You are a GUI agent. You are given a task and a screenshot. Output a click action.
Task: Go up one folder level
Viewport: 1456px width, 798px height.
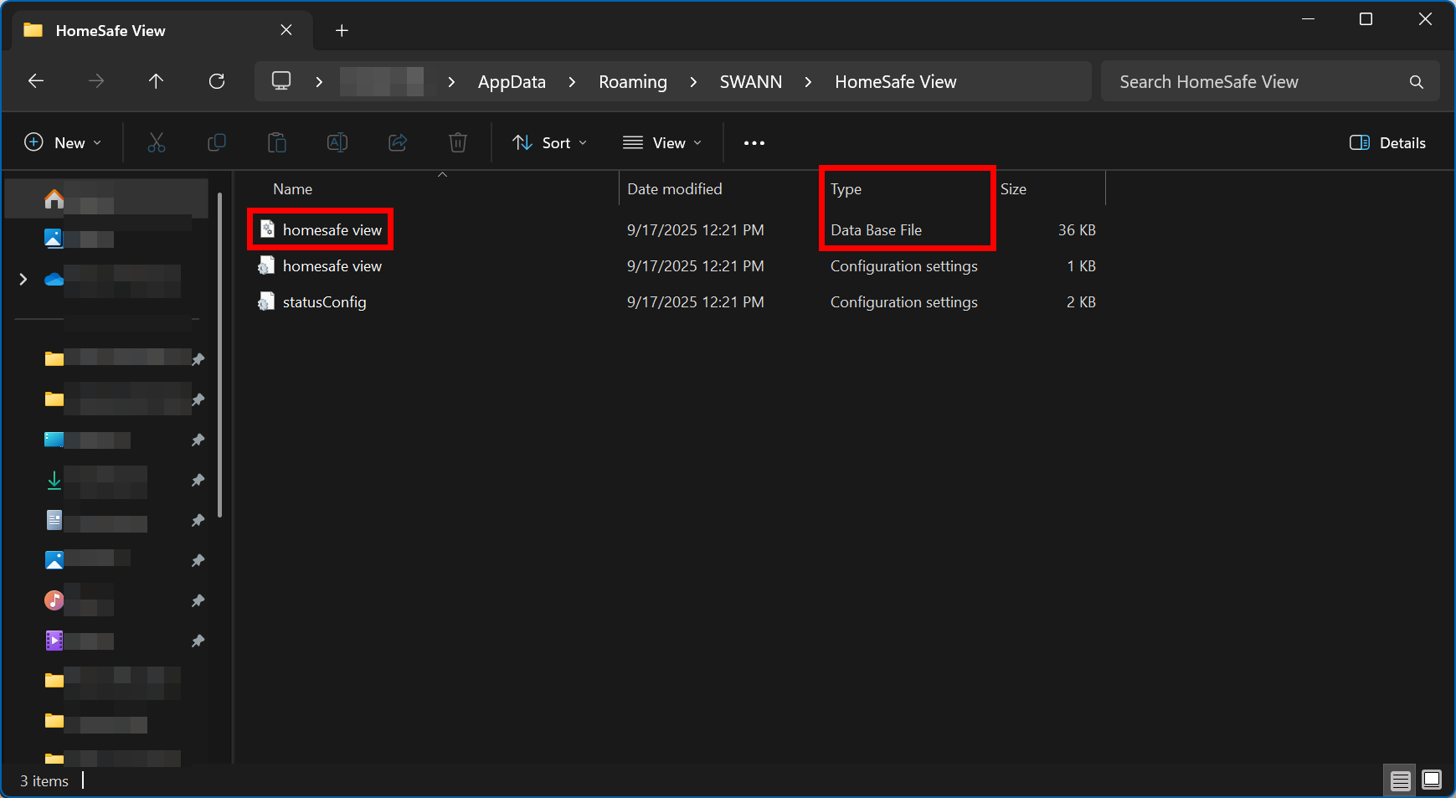tap(156, 81)
